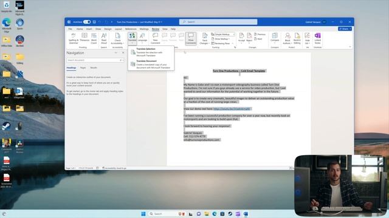Open the Thesaurus tool
This screenshot has height=218, width=389.
[84, 38]
